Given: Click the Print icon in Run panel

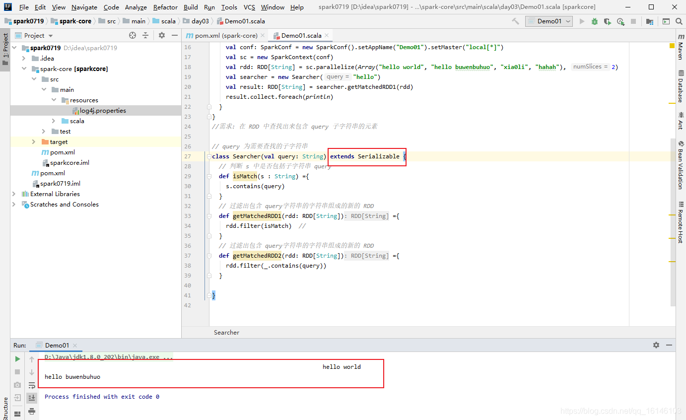Looking at the screenshot, I should point(32,411).
